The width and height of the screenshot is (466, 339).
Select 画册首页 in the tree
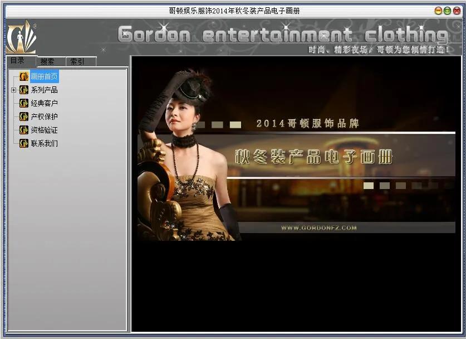45,76
